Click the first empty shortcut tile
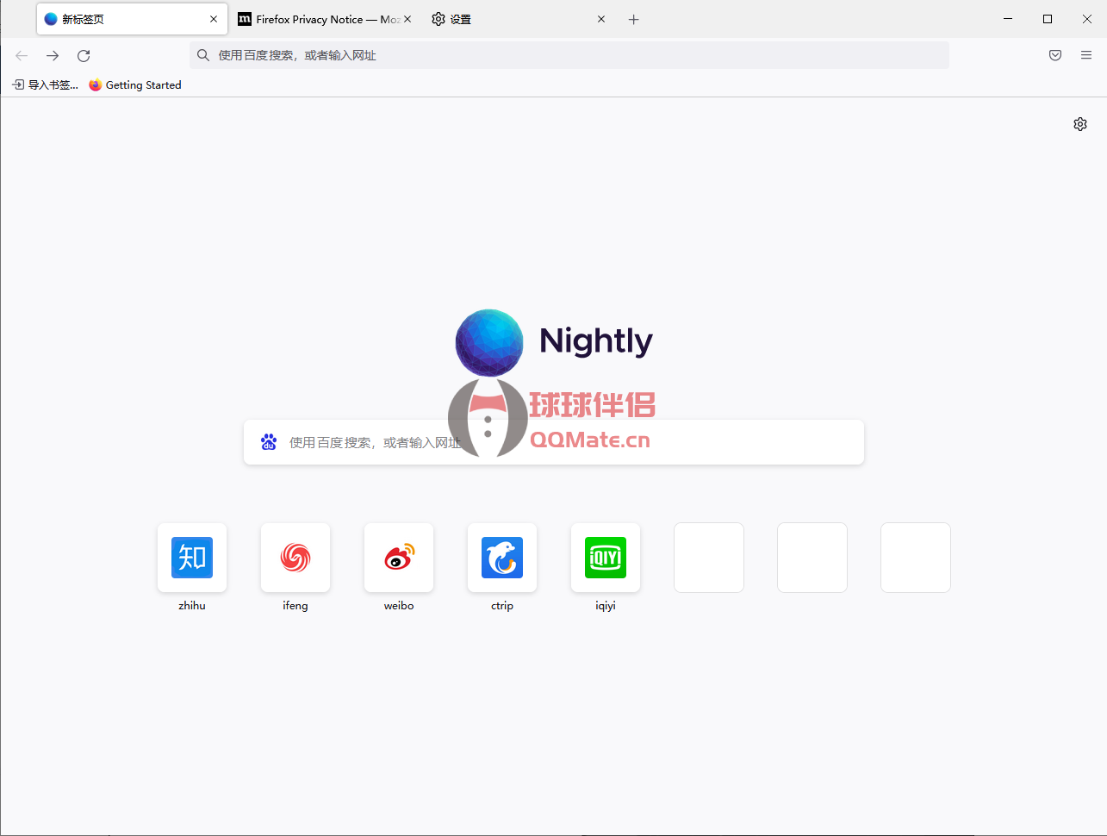Image resolution: width=1107 pixels, height=836 pixels. pyautogui.click(x=708, y=558)
